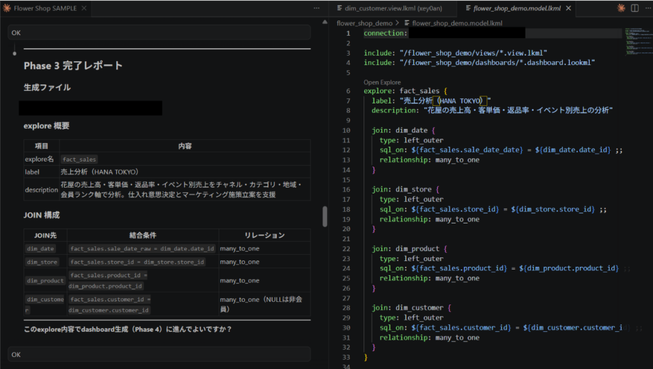
Task: Click the chat panel vertical scrollbar thumb
Action: pos(325,216)
